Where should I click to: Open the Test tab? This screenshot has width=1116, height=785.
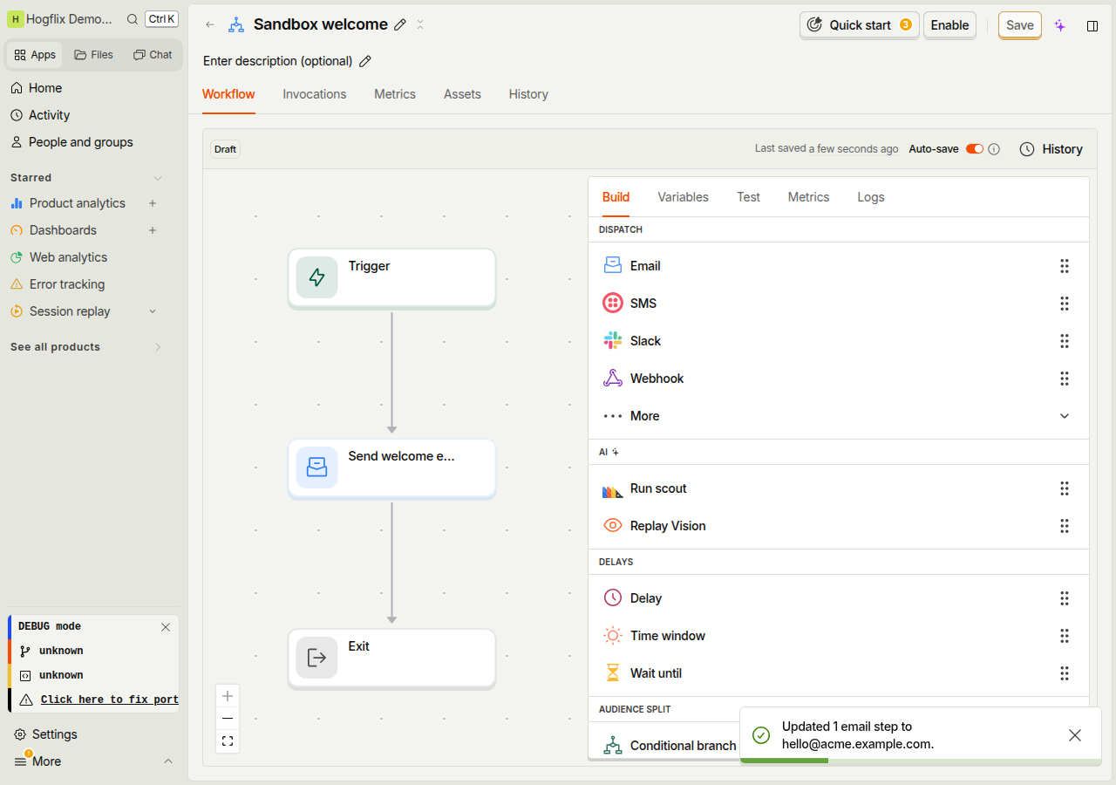(x=748, y=197)
